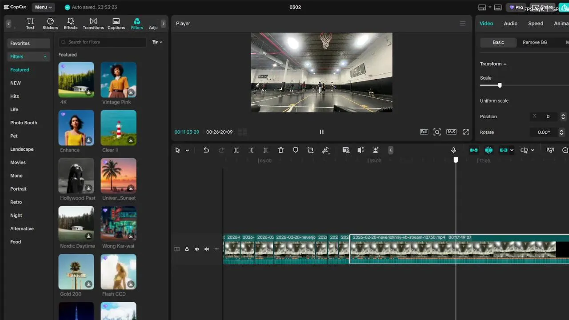Expand player to fullscreen
The image size is (569, 320).
466,132
